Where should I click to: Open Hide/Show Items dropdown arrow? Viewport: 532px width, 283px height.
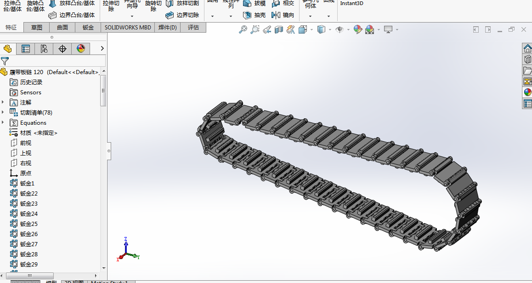(348, 29)
